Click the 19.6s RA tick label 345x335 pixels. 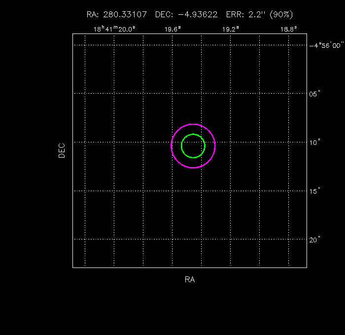[x=172, y=29]
